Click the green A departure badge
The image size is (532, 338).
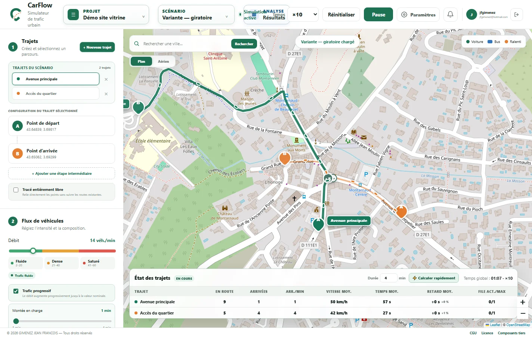[x=17, y=126]
